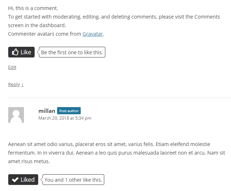Click the checkmark icon on Liked button
Viewport: 231px width, 191px height.
click(15, 180)
